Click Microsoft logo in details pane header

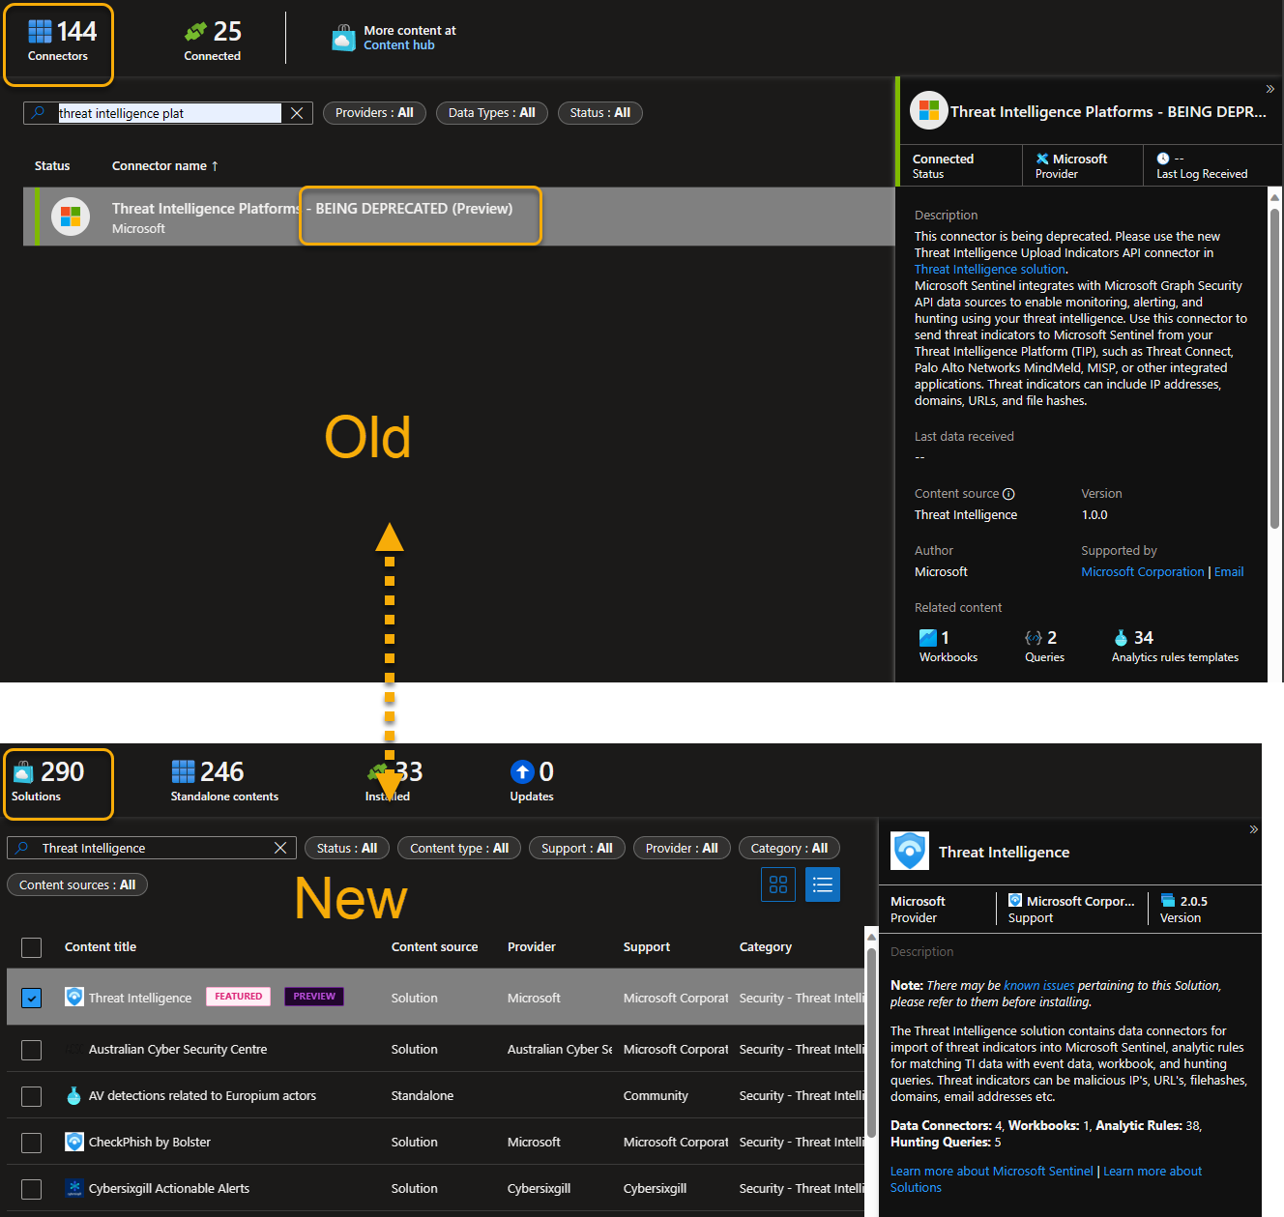(928, 110)
